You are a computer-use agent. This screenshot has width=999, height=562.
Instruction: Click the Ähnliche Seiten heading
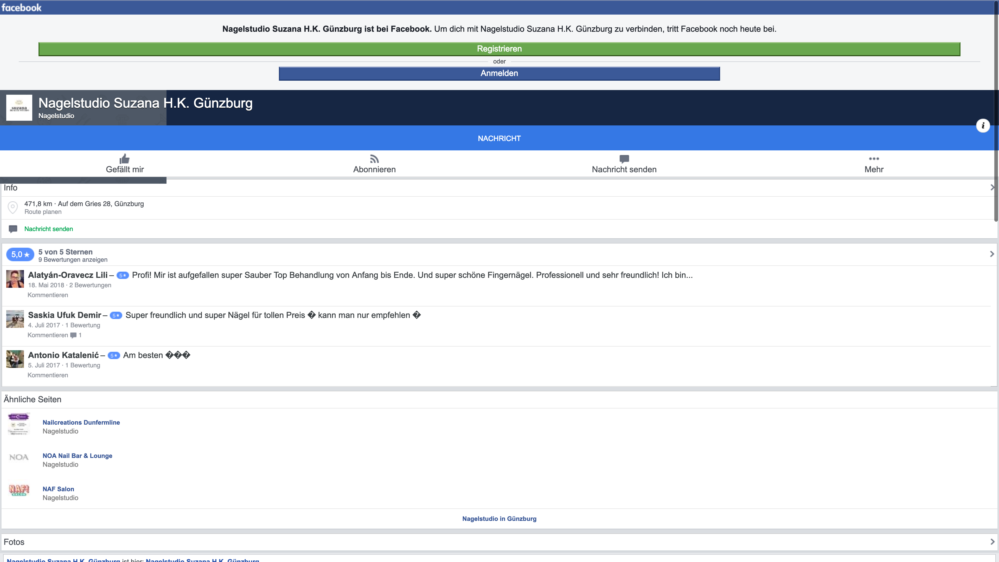(33, 399)
